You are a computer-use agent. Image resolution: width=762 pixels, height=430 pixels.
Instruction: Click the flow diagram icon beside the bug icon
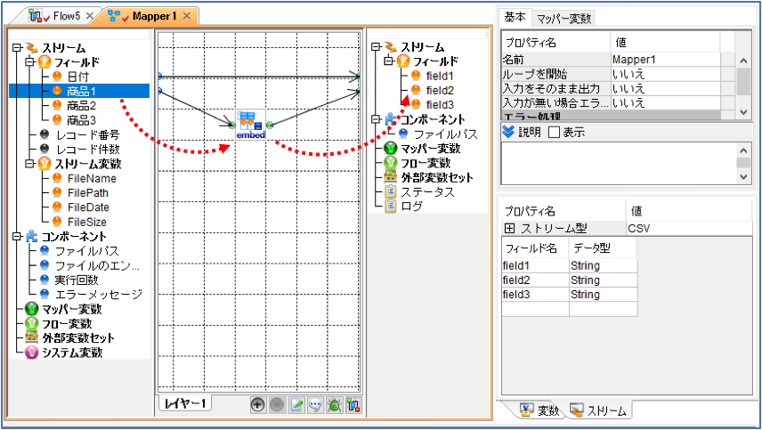(x=353, y=404)
